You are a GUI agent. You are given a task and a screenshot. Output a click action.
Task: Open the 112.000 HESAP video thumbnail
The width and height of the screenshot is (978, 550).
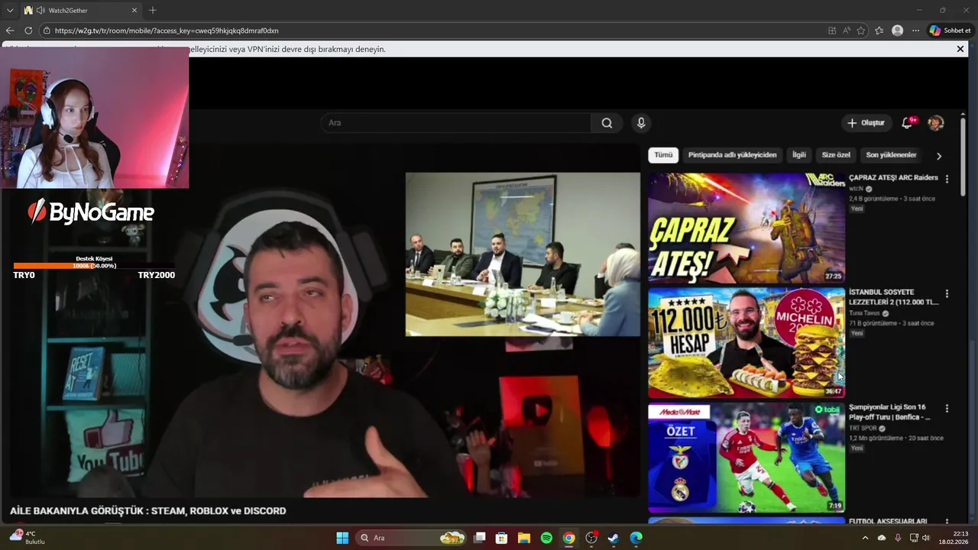[x=746, y=343]
